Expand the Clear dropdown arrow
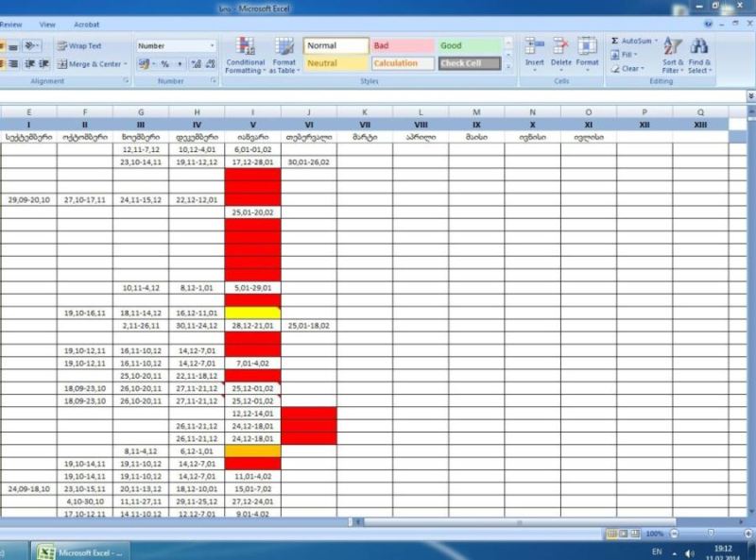 click(643, 68)
